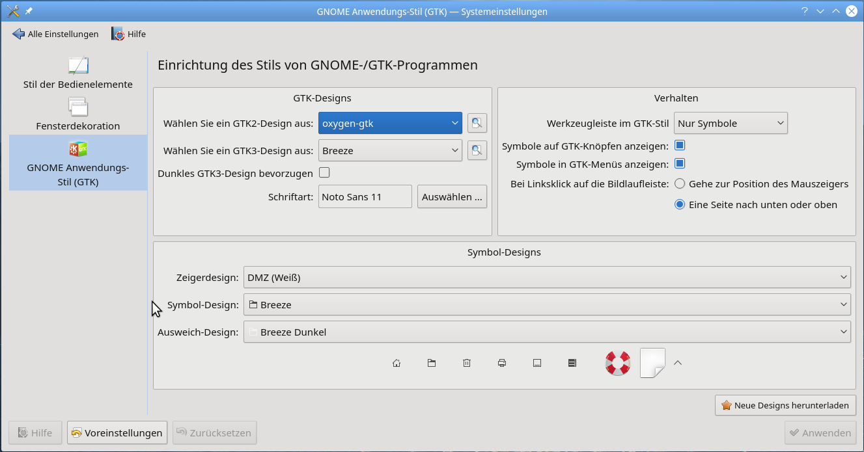
Task: Click the GTK2 design preview magnifier icon
Action: coord(477,123)
